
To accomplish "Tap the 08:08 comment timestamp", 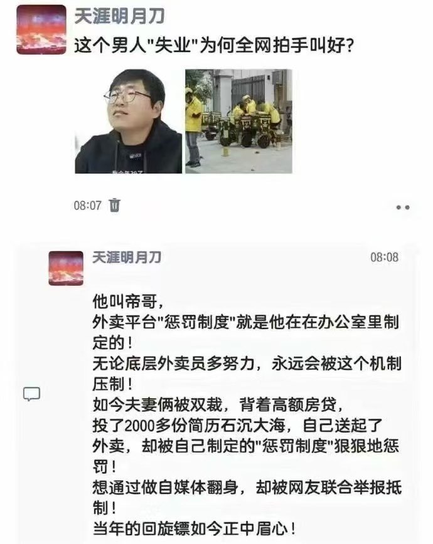I will (384, 258).
